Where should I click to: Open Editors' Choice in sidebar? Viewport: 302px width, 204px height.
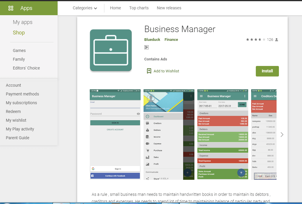pyautogui.click(x=26, y=68)
